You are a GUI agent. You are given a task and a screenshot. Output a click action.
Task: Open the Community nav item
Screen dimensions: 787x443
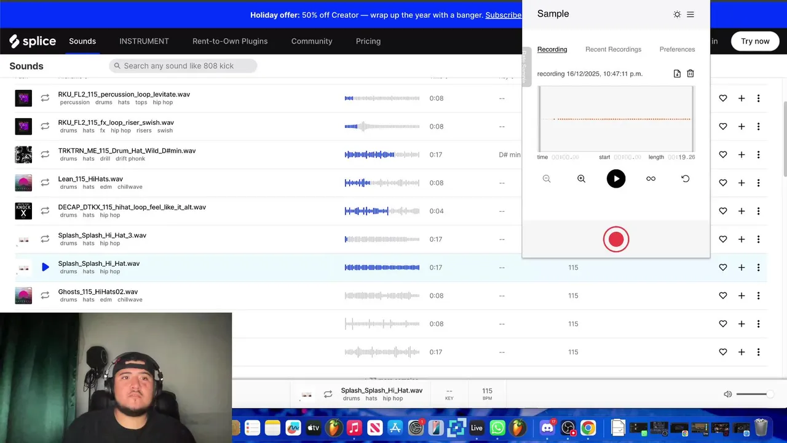click(x=312, y=41)
